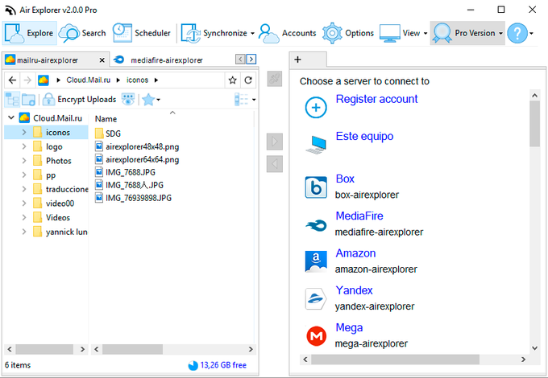Viewport: 548px width, 378px height.
Task: Click the favorite star next to address path
Action: coord(232,80)
